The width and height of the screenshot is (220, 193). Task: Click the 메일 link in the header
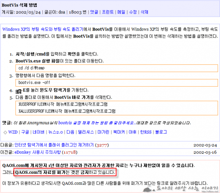[x=121, y=12]
